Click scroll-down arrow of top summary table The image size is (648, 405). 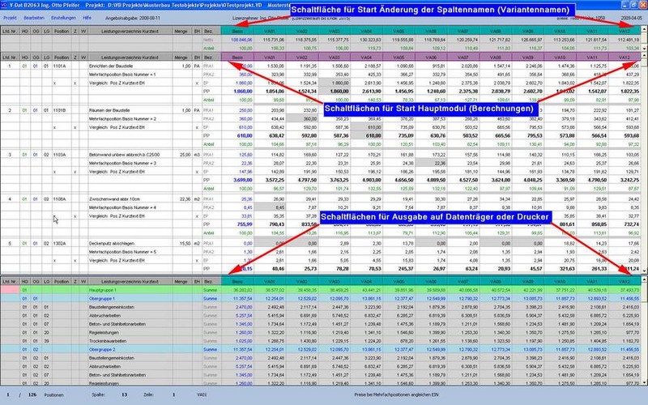pyautogui.click(x=643, y=48)
